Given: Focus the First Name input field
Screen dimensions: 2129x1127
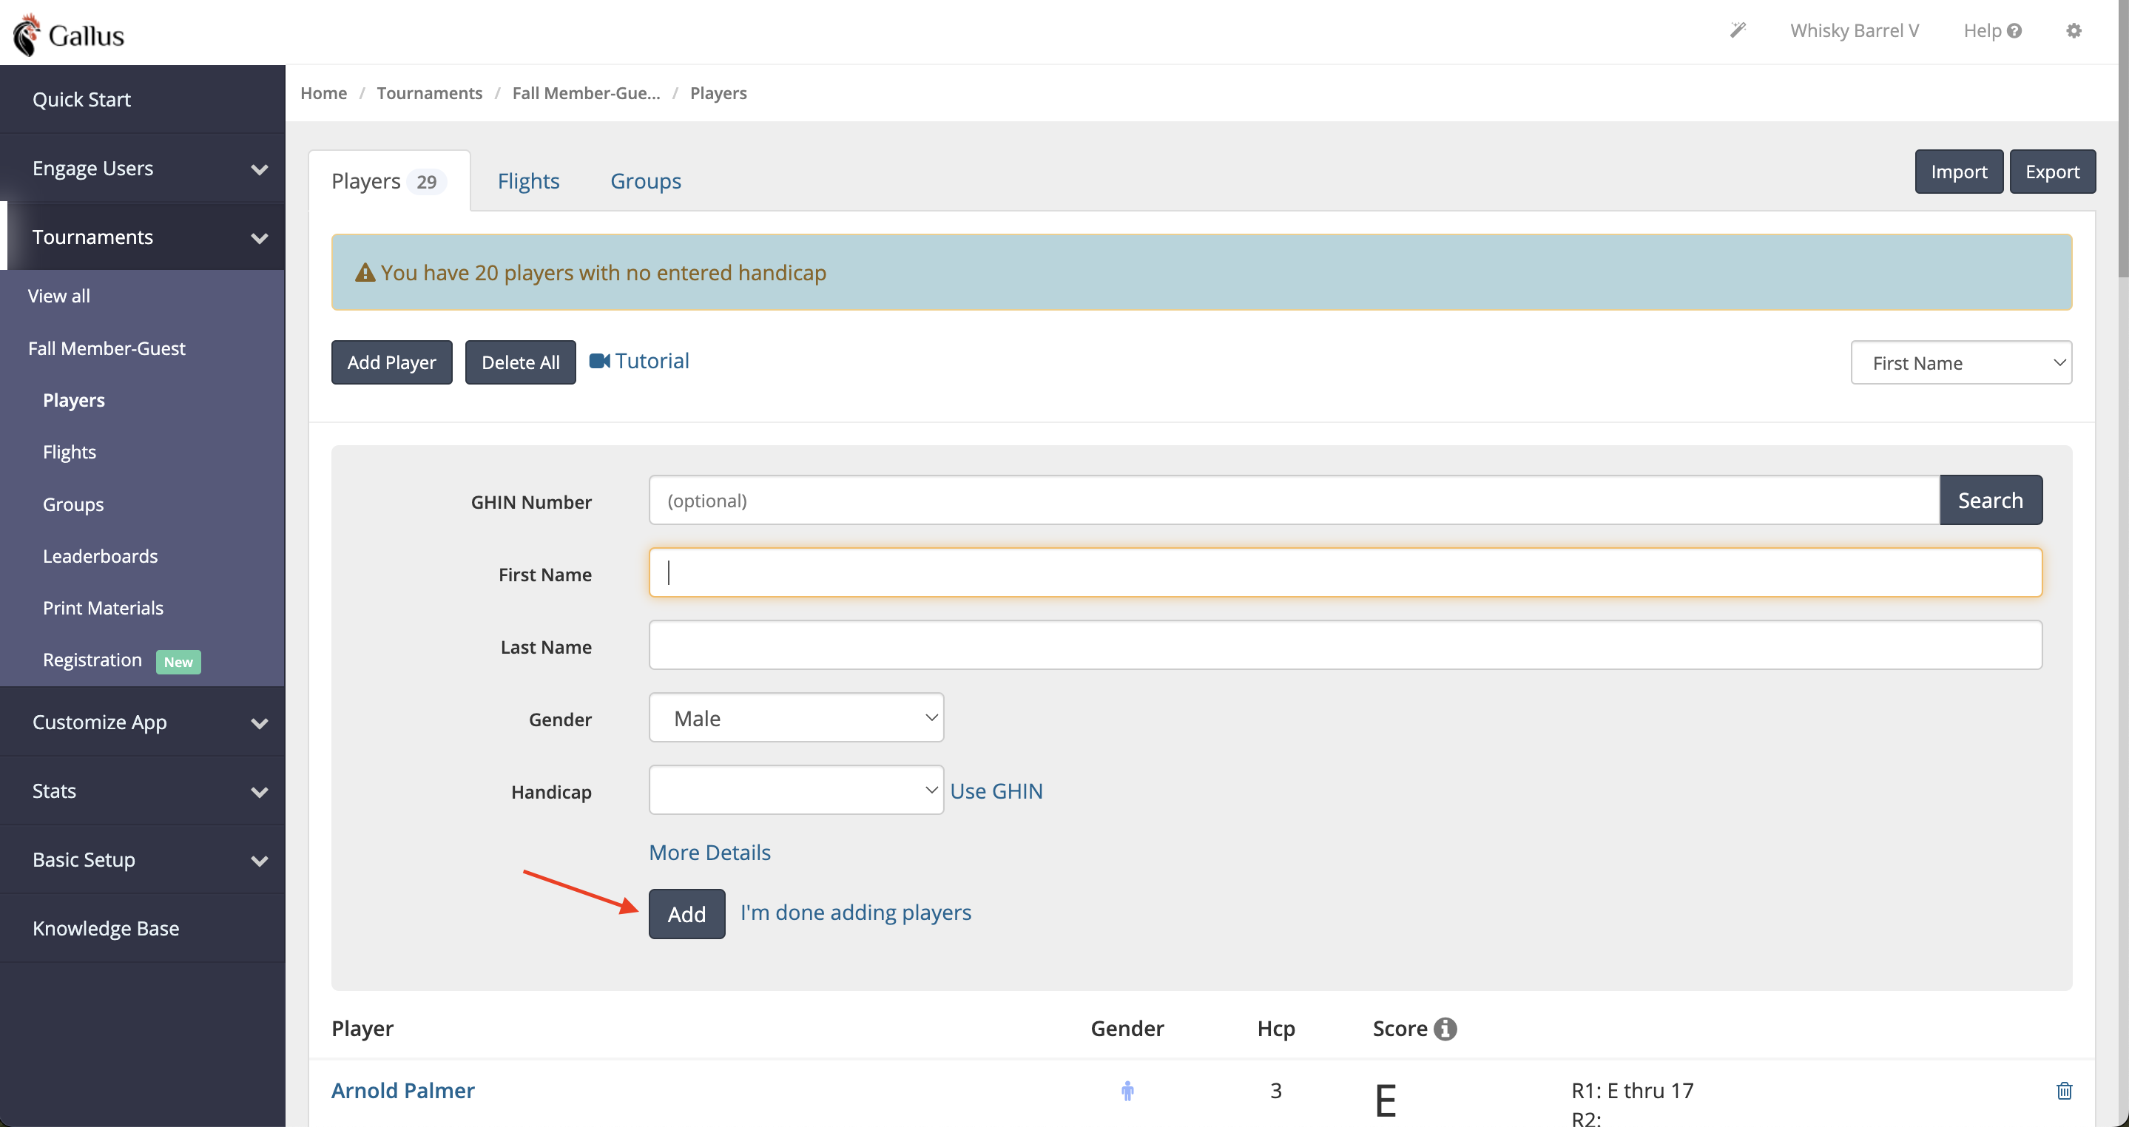Looking at the screenshot, I should 1346,572.
